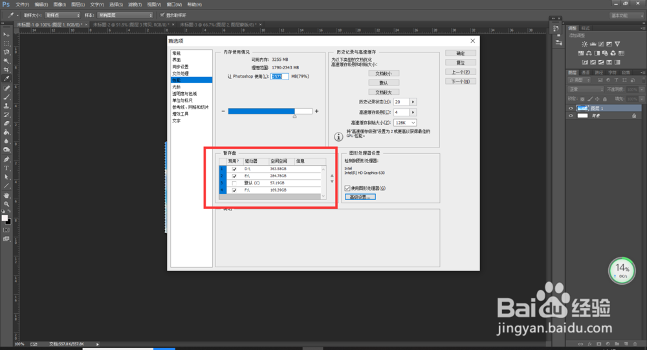Select the Zoom tool in the toolbox
This screenshot has width=647, height=350.
coord(6,204)
